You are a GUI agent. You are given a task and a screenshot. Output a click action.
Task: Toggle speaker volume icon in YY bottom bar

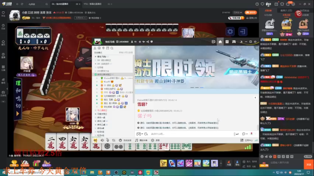[x=102, y=140]
